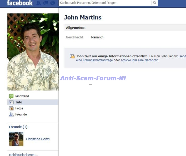Click Christine Conti's friend thumbnail
The image size is (186, 156).
click(x=16, y=139)
